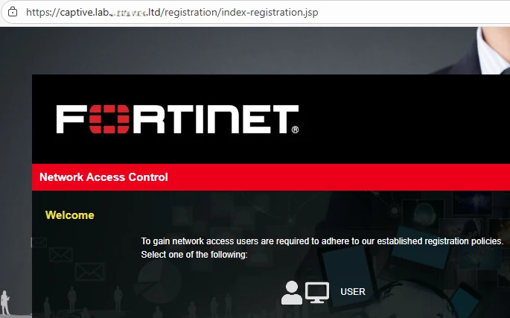Click the lock site-info icon in address bar
The image size is (510, 318).
13,12
